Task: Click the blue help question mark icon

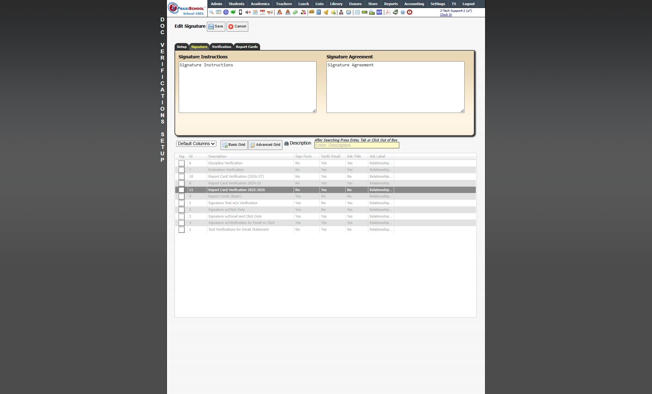Action: pos(402,12)
